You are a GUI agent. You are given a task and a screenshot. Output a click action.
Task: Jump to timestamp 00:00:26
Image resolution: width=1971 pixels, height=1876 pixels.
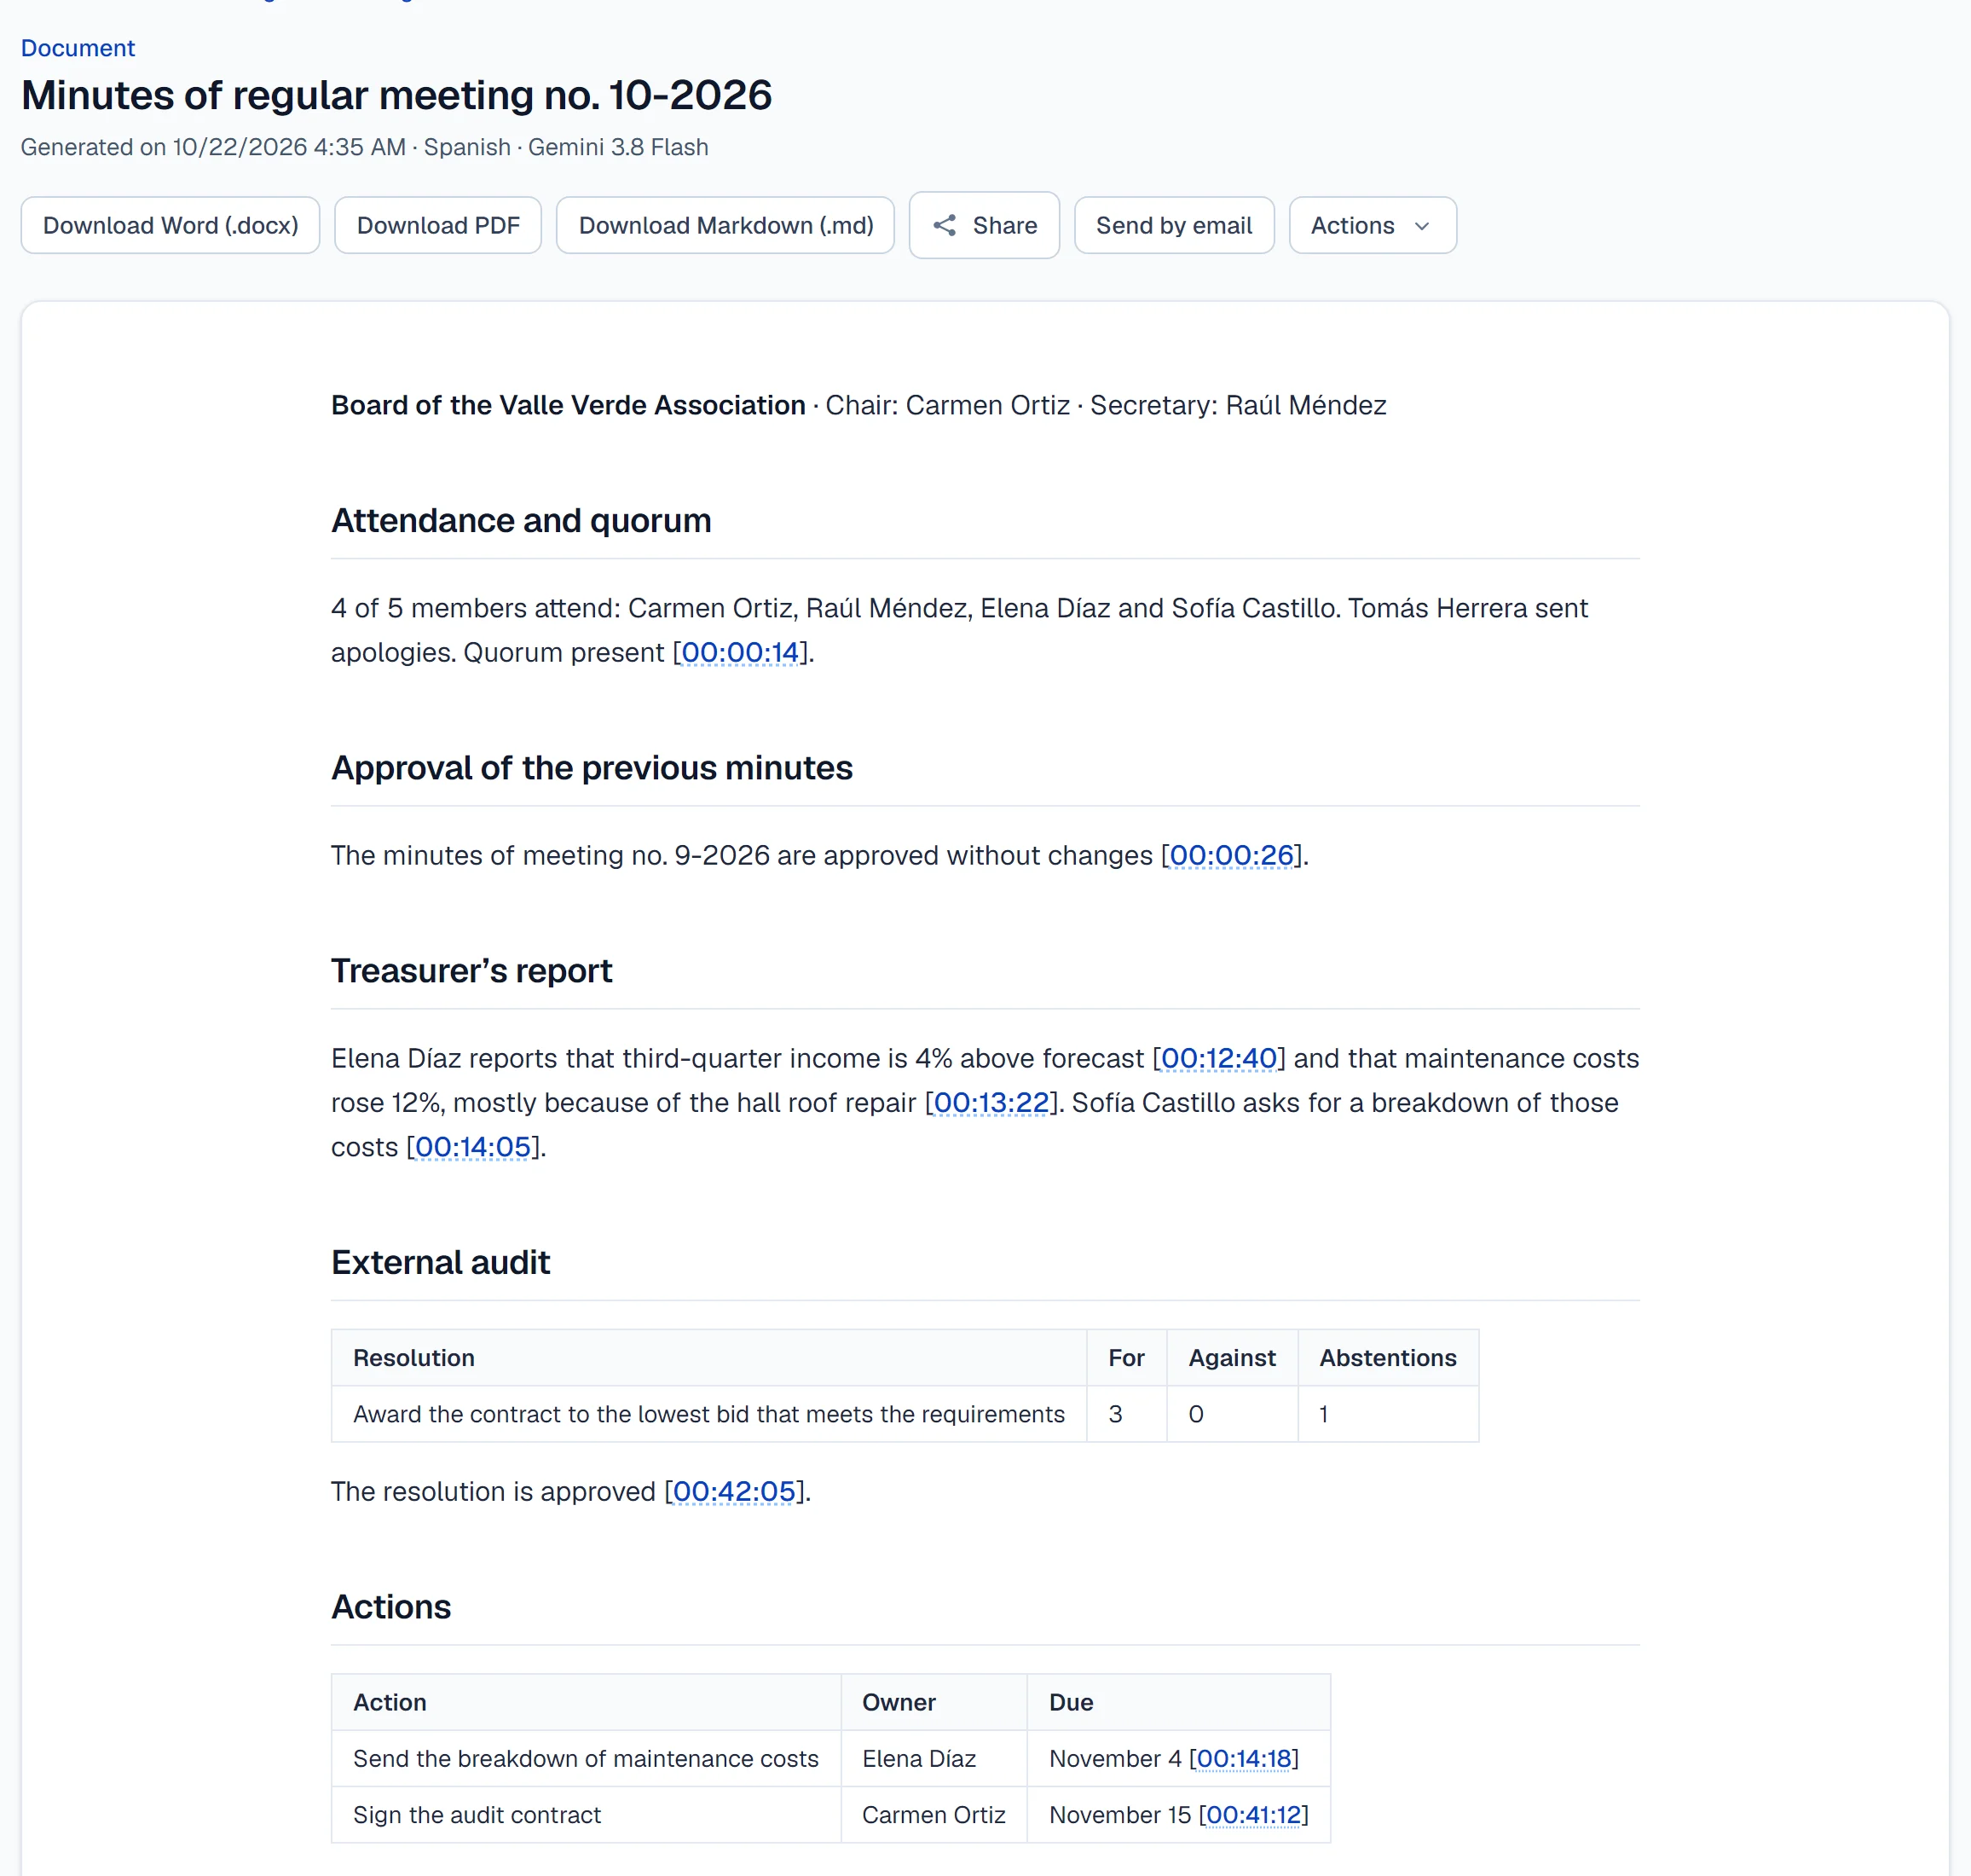click(1231, 855)
